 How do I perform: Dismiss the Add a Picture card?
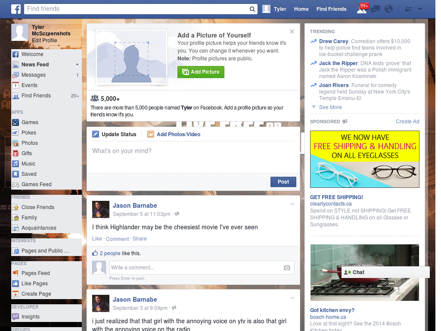(292, 31)
